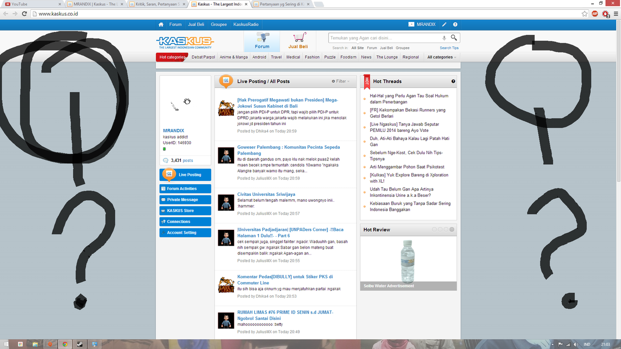Open Civitas Universitas Sriwijaya thread
This screenshot has width=621, height=349.
(x=266, y=194)
